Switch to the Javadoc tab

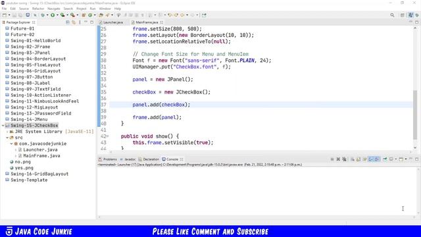(x=128, y=159)
